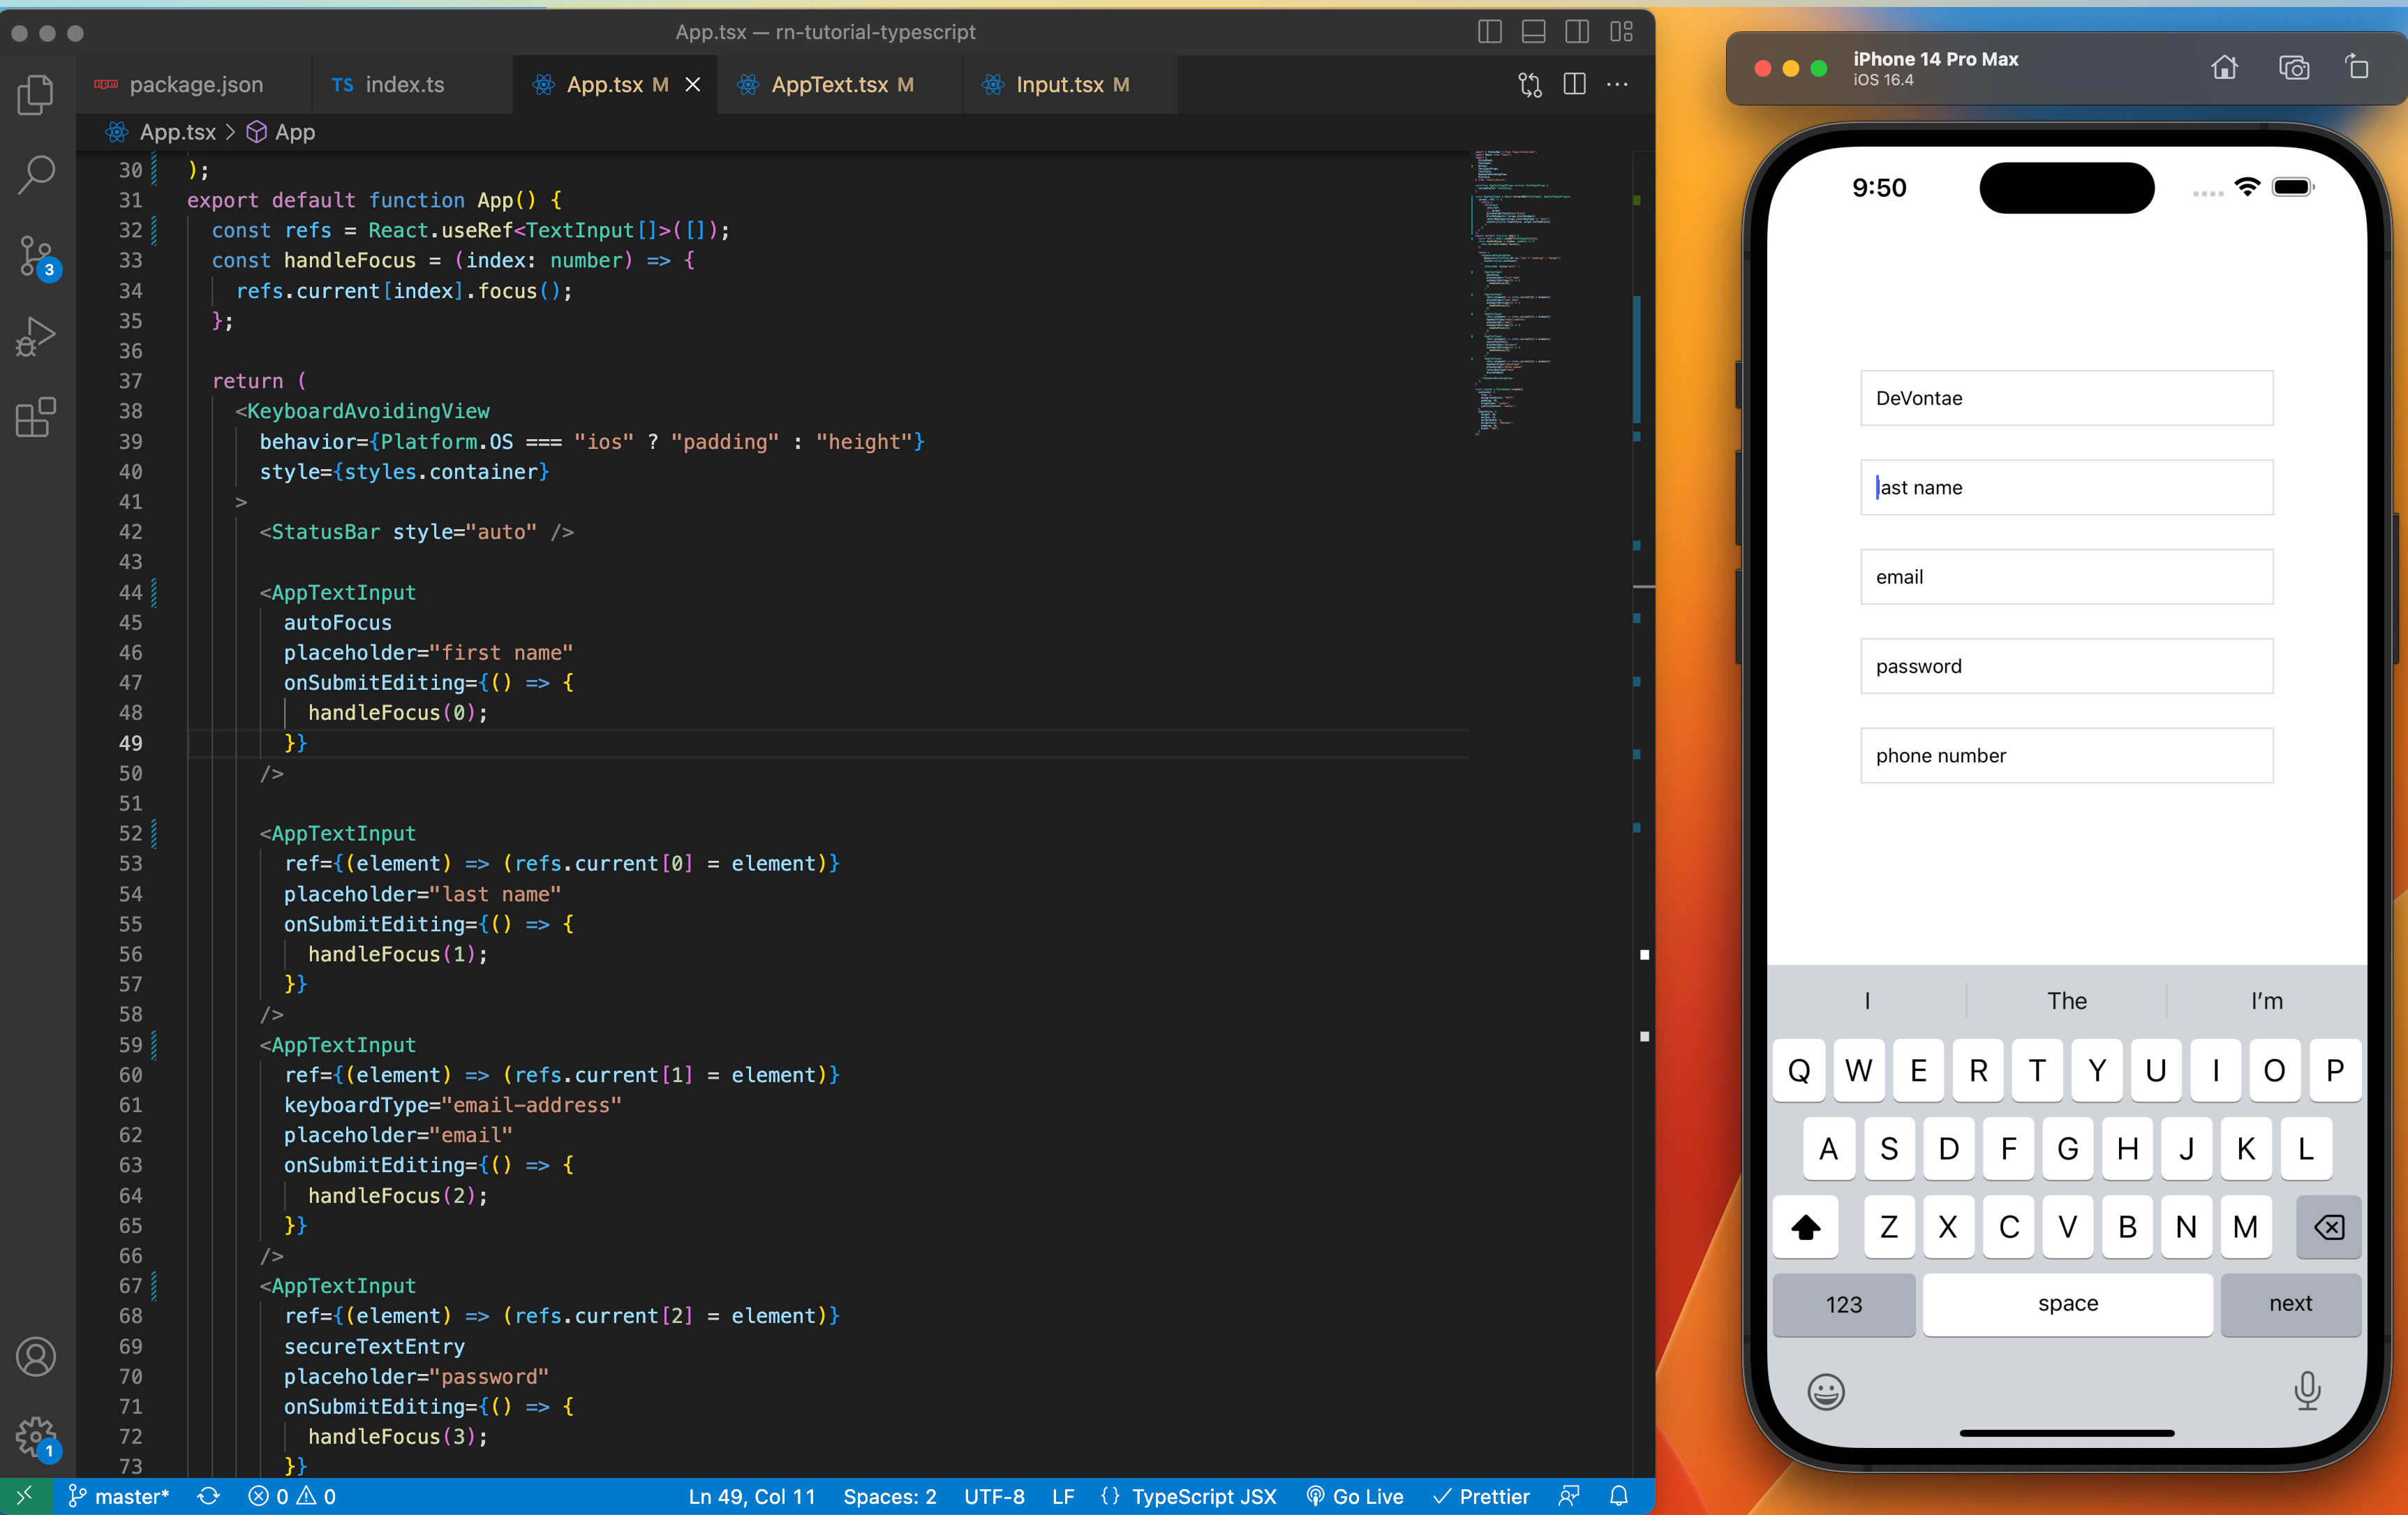Toggle the bottom panel layout button
The image size is (2408, 1515).
click(x=1533, y=32)
